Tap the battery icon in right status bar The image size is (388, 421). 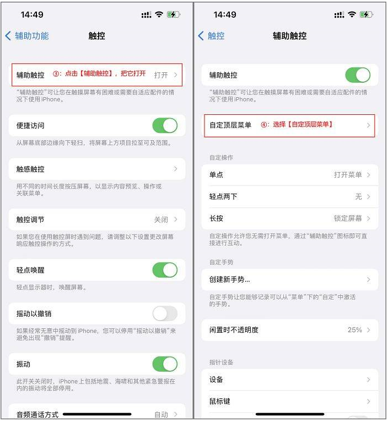(x=367, y=14)
